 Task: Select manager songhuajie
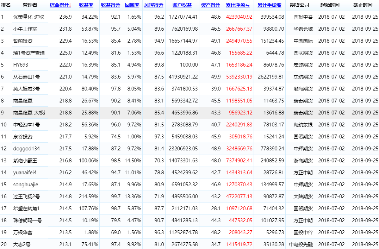point(26,185)
